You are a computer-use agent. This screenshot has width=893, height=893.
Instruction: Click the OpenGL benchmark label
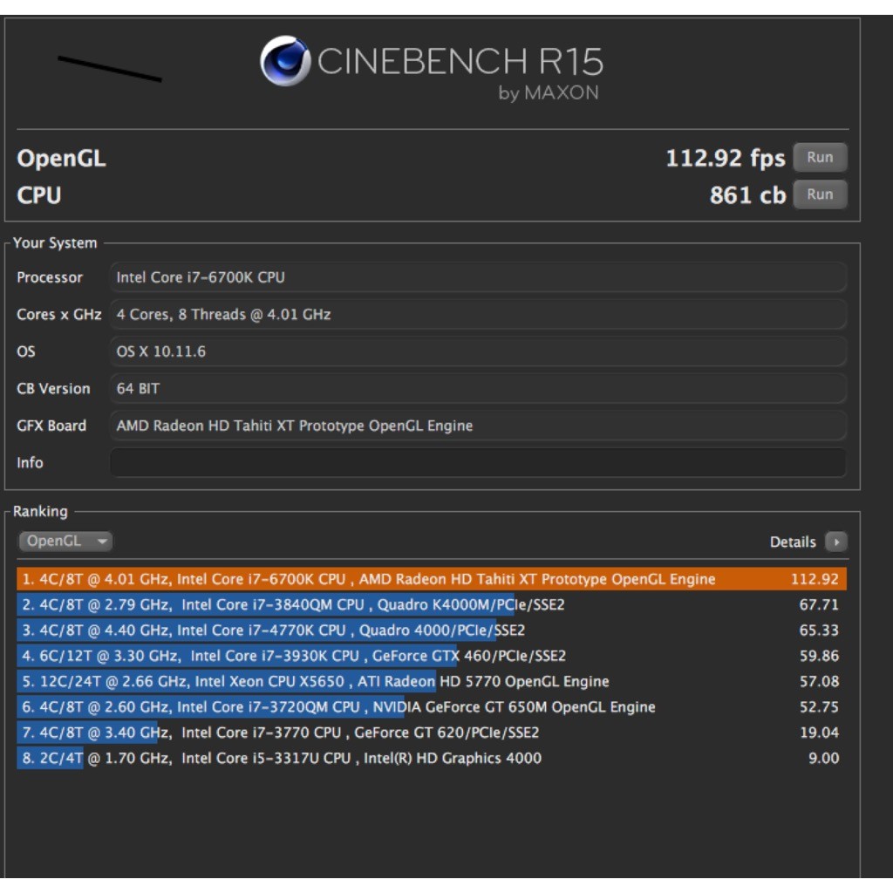[x=62, y=159]
